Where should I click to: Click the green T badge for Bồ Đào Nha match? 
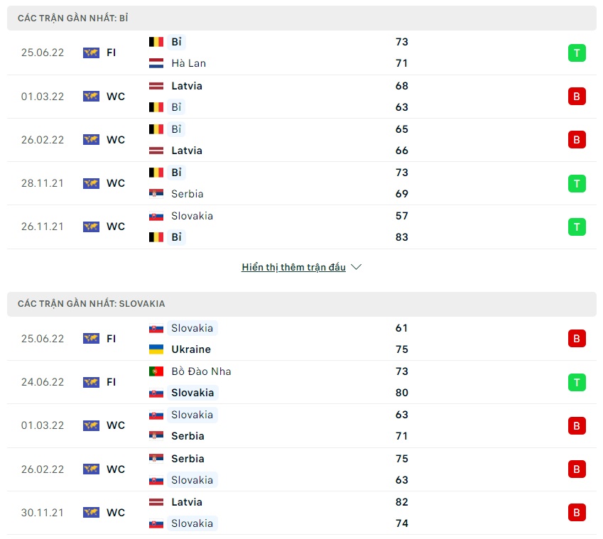coord(577,383)
